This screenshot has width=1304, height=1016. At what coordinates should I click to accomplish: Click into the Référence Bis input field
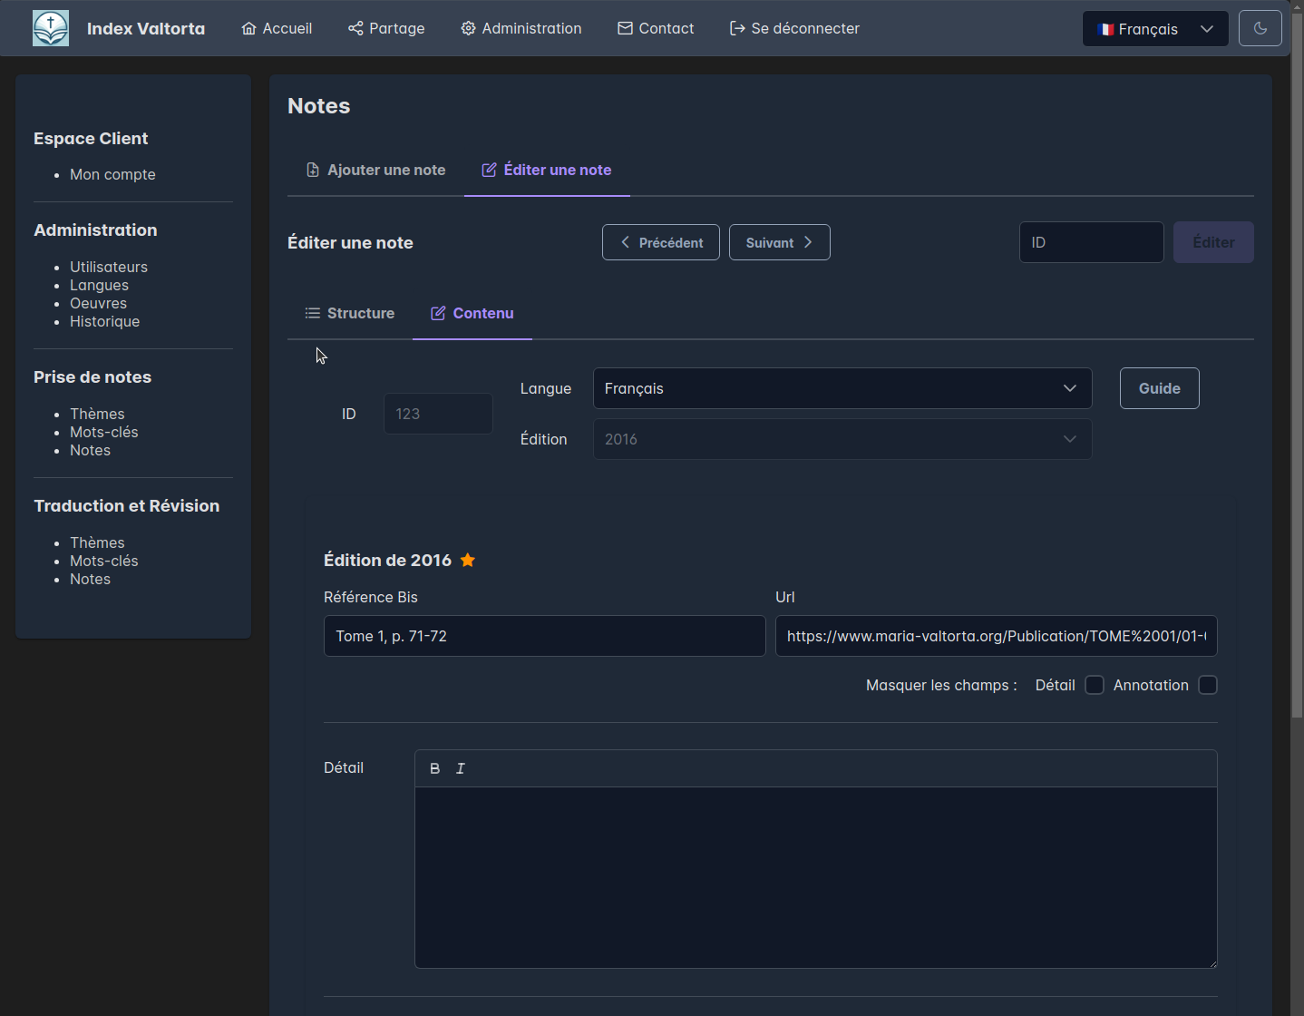(x=544, y=636)
